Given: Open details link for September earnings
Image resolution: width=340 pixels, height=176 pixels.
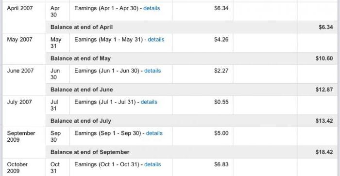Looking at the screenshot, I should 154,133.
